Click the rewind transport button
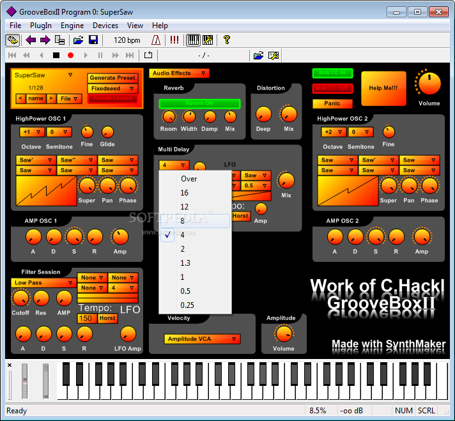Viewport: 455px width, 421px height. click(26, 55)
